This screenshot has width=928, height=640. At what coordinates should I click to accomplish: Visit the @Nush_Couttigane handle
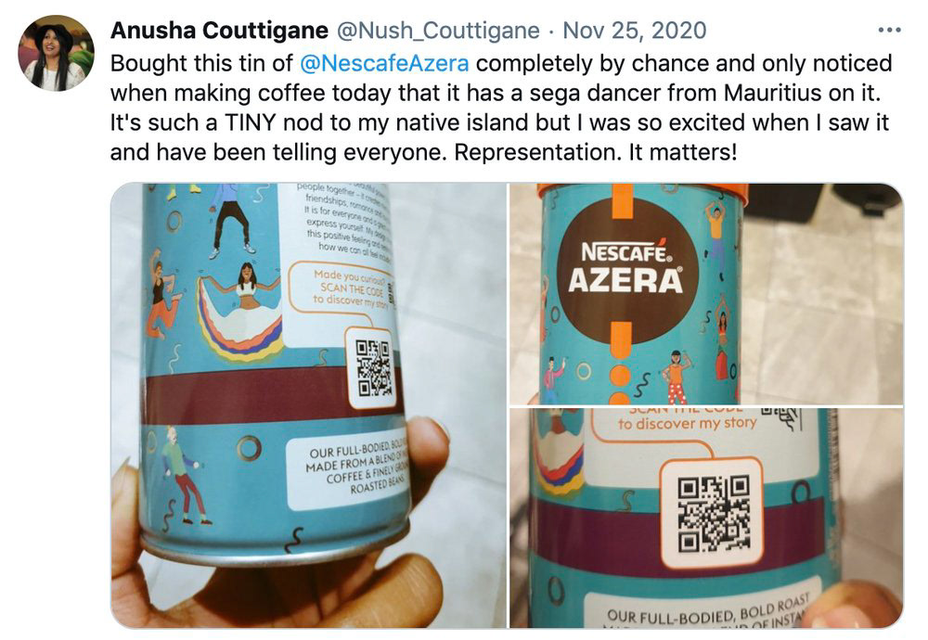pos(438,31)
